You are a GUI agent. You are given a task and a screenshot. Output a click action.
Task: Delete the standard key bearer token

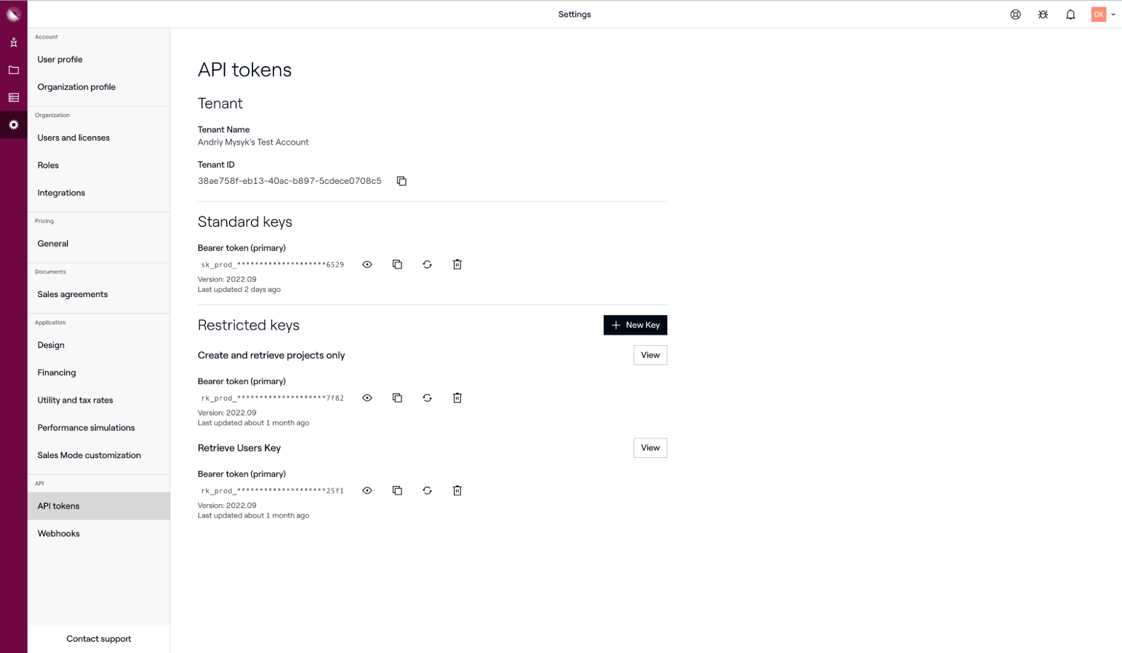tap(457, 264)
